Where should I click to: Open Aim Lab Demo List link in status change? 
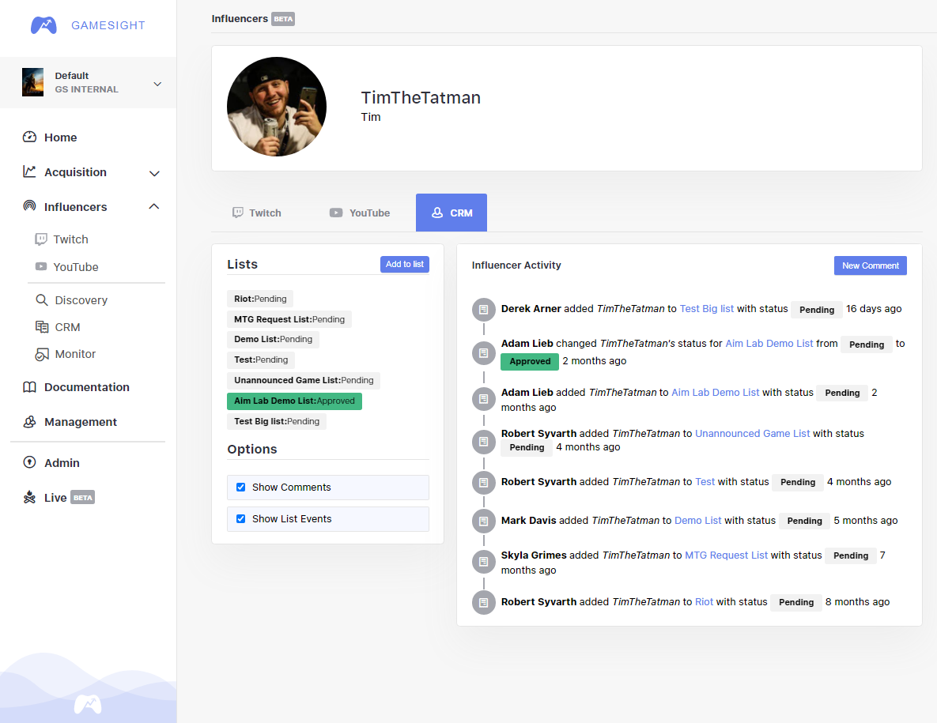tap(769, 343)
